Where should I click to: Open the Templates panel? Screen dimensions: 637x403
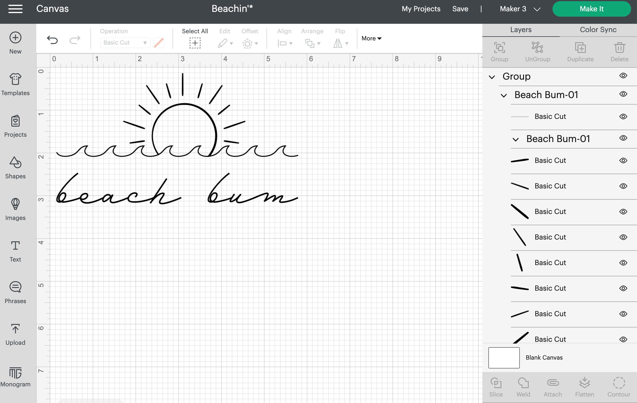(x=15, y=84)
